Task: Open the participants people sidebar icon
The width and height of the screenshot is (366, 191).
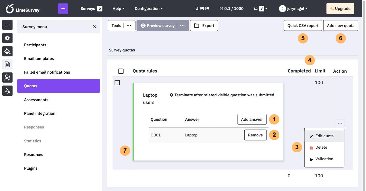Action: pyautogui.click(x=7, y=78)
